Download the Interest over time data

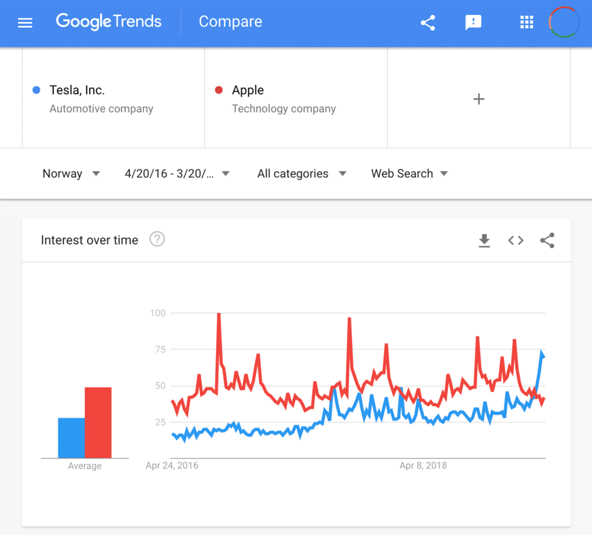(484, 241)
